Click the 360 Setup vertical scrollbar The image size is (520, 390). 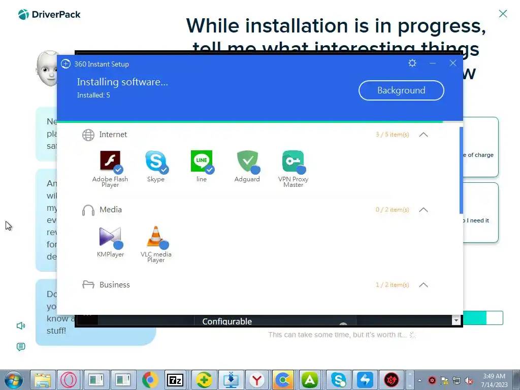461,170
